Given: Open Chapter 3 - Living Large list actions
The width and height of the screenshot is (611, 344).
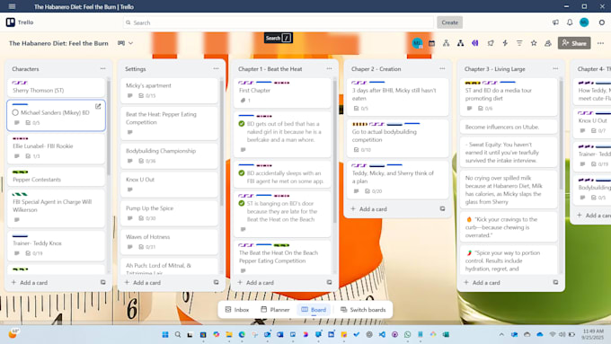Looking at the screenshot, I should click(555, 68).
